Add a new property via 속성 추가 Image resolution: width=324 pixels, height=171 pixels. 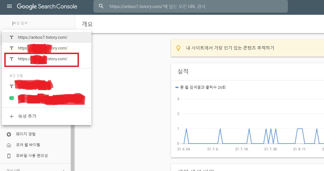[x=47, y=116]
